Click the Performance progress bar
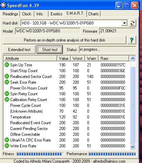 pyautogui.click(x=112, y=154)
